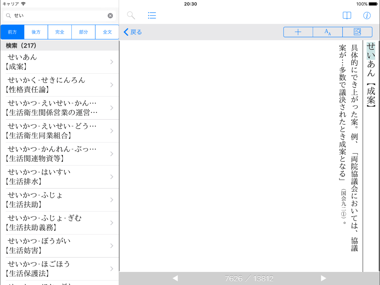The image size is (380, 285).
Task: Select the 前方 search mode tab
Action: coord(13,32)
